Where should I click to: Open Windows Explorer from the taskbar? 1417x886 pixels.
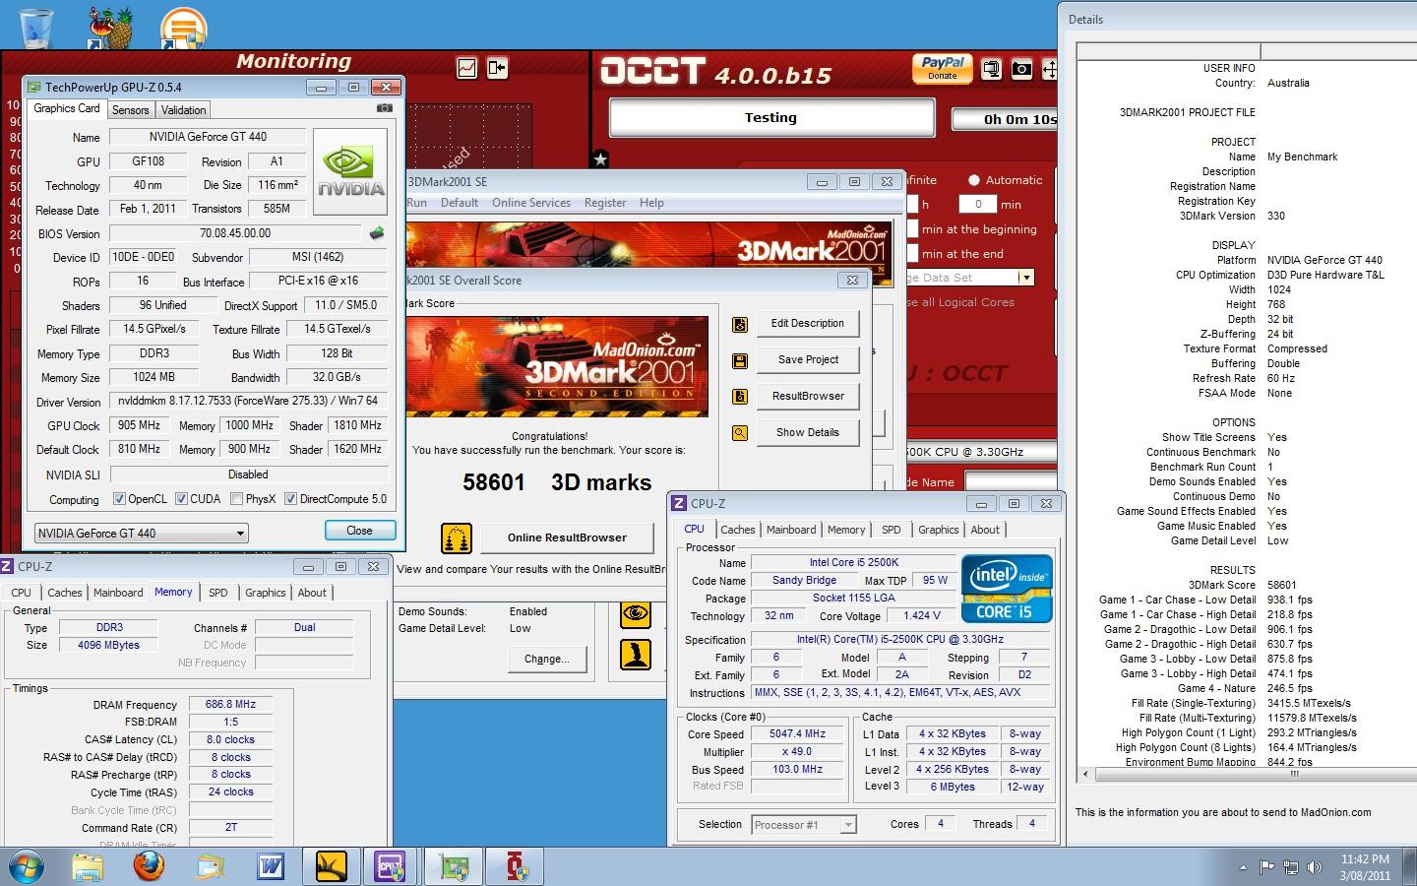click(x=88, y=866)
